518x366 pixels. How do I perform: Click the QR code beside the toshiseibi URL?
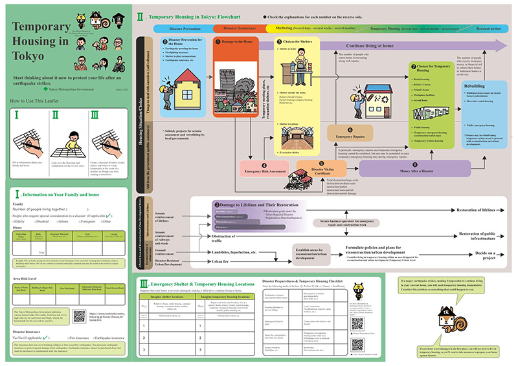[79, 316]
